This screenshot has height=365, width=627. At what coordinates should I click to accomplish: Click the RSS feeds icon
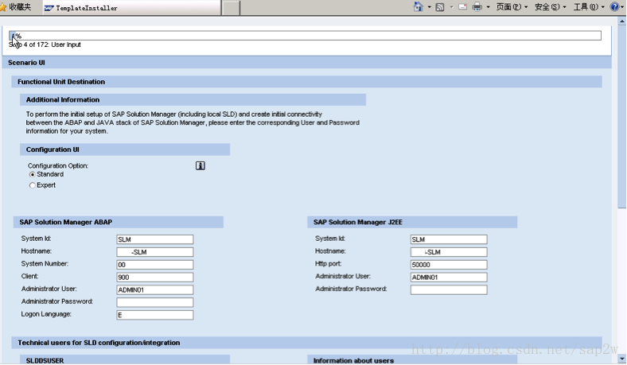440,7
